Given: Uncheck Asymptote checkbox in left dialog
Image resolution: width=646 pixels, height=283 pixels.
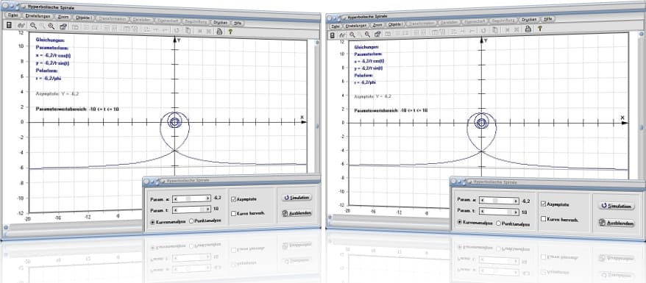Looking at the screenshot, I should click(x=233, y=199).
